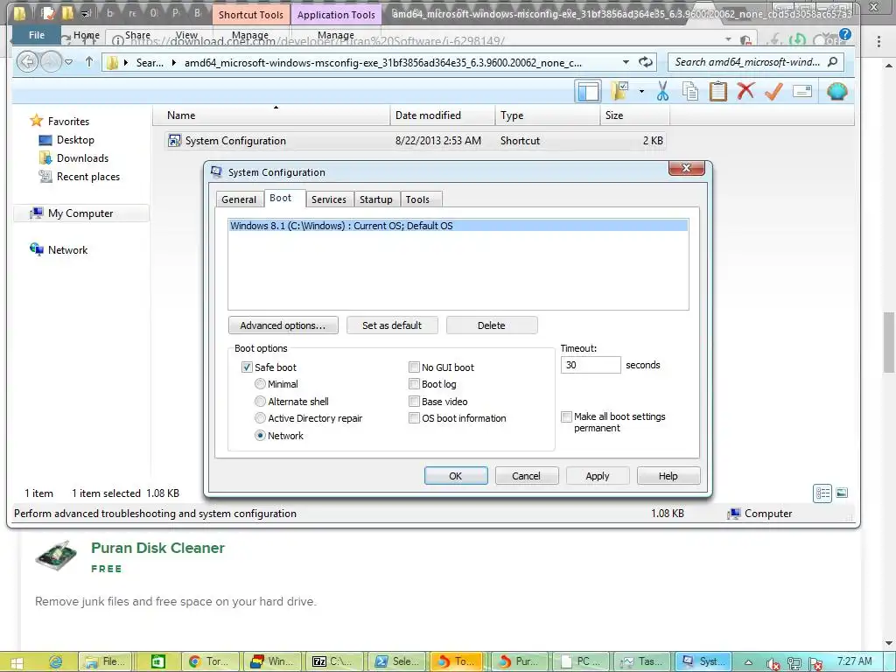
Task: Click the Timeout seconds input field
Action: tap(591, 365)
